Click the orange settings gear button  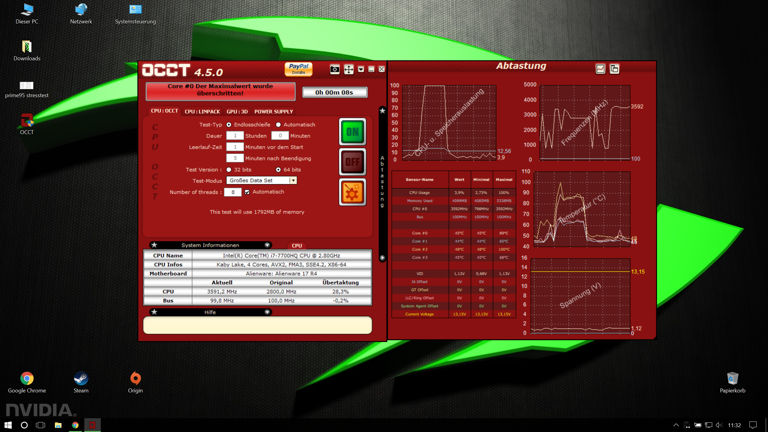tap(352, 192)
